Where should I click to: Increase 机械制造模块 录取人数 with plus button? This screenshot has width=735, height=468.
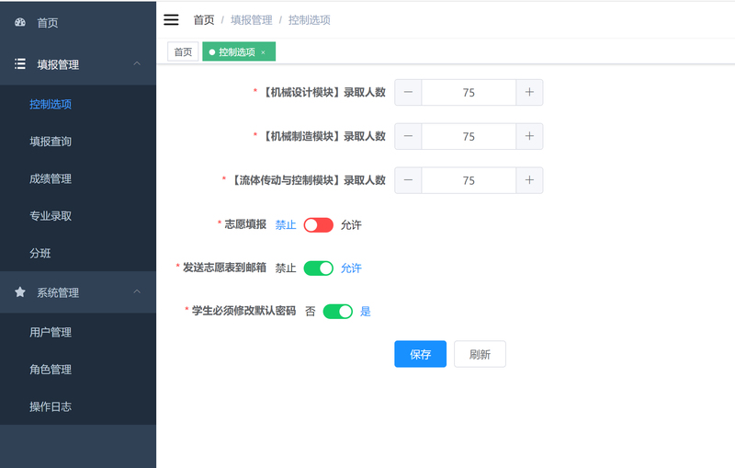point(529,136)
